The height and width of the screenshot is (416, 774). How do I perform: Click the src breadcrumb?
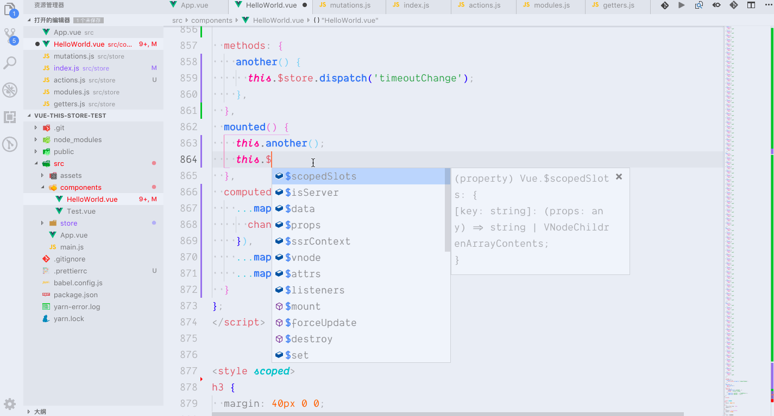177,21
